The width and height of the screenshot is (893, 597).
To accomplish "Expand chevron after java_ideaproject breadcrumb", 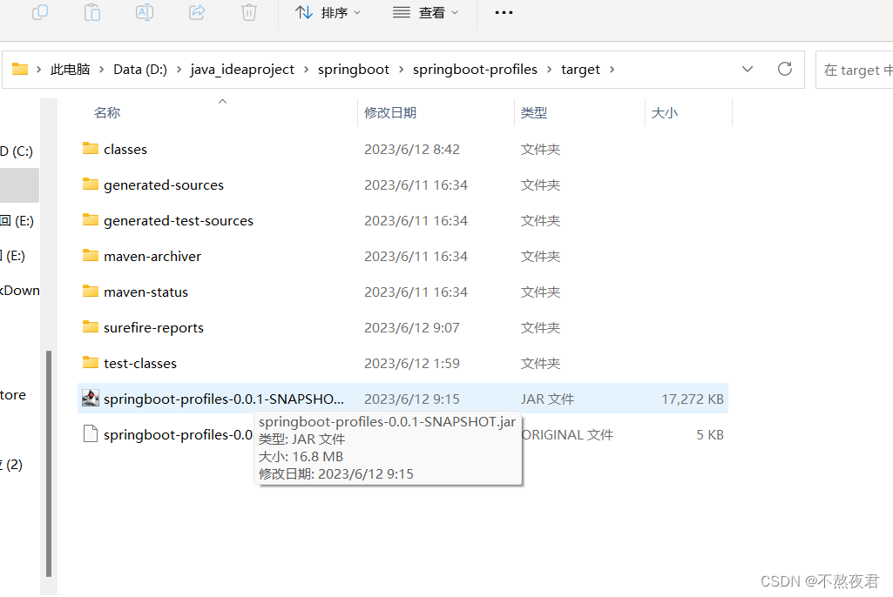I will tap(307, 70).
